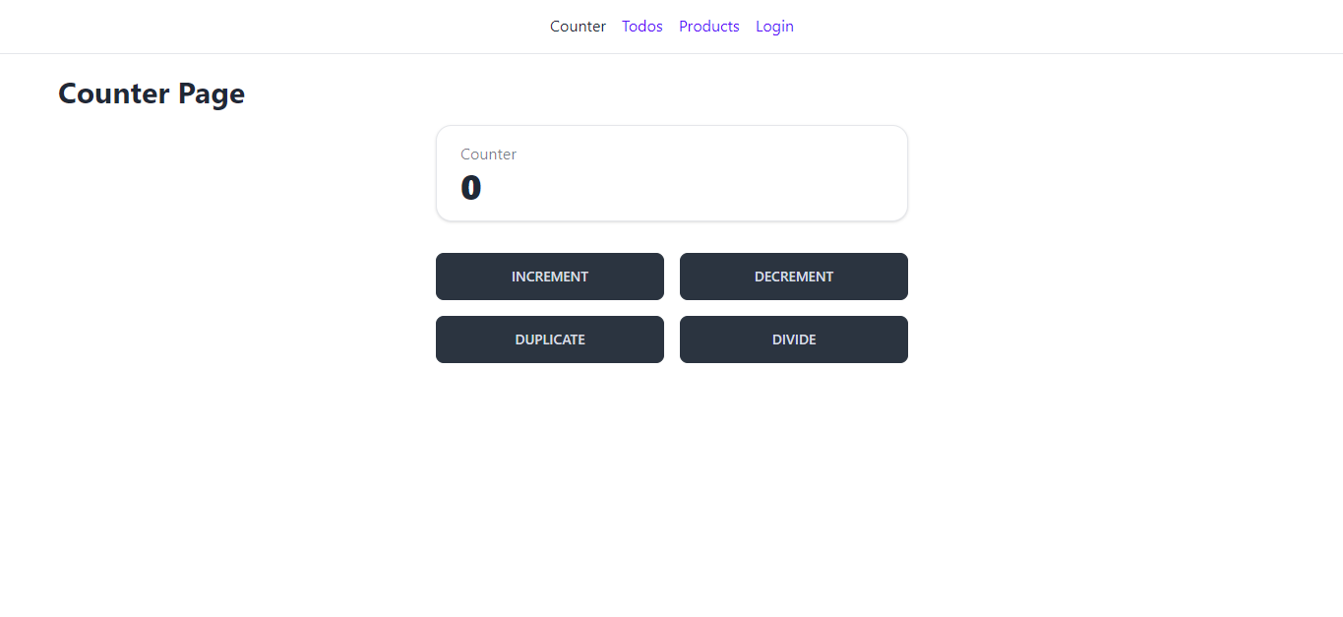This screenshot has width=1343, height=617.
Task: Select the Counter nav item
Action: click(578, 27)
